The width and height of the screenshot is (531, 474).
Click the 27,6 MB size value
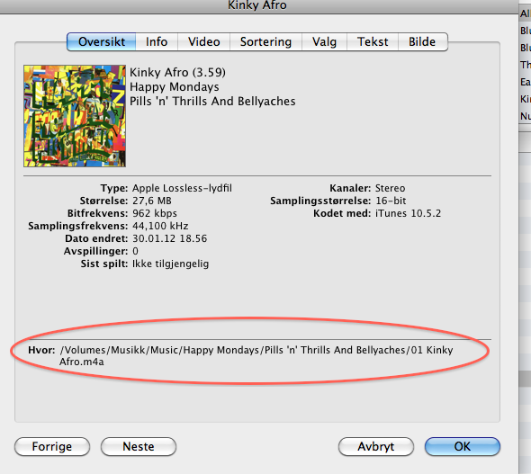tap(152, 201)
